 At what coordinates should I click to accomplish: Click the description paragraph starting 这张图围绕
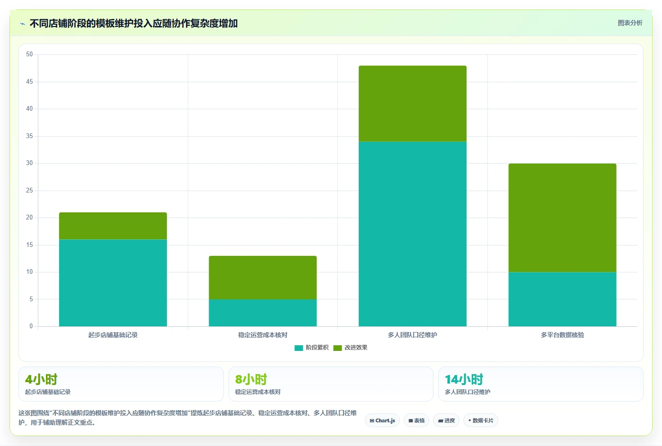188,418
